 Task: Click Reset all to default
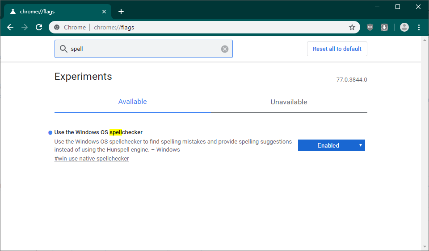(x=337, y=49)
